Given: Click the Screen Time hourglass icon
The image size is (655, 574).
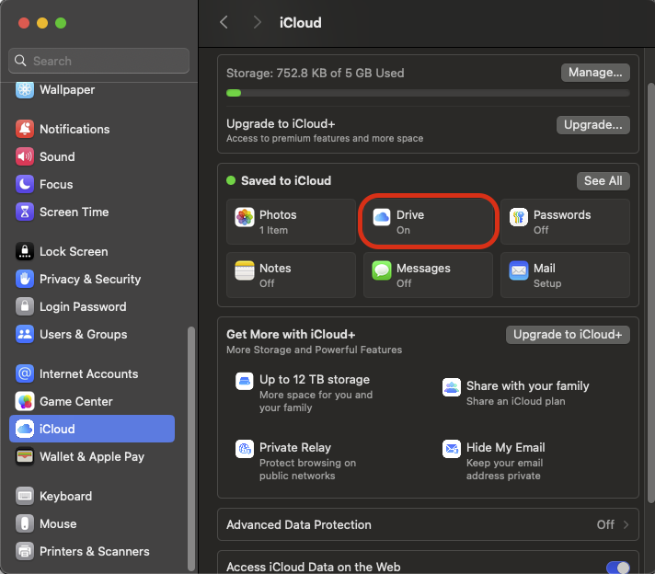Looking at the screenshot, I should click(x=25, y=212).
